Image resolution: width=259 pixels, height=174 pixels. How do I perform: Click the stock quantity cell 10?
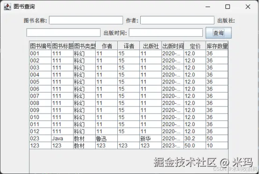pos(217,146)
